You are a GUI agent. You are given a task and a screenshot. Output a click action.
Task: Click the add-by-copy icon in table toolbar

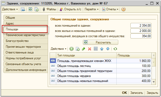pyautogui.click(x=78, y=49)
